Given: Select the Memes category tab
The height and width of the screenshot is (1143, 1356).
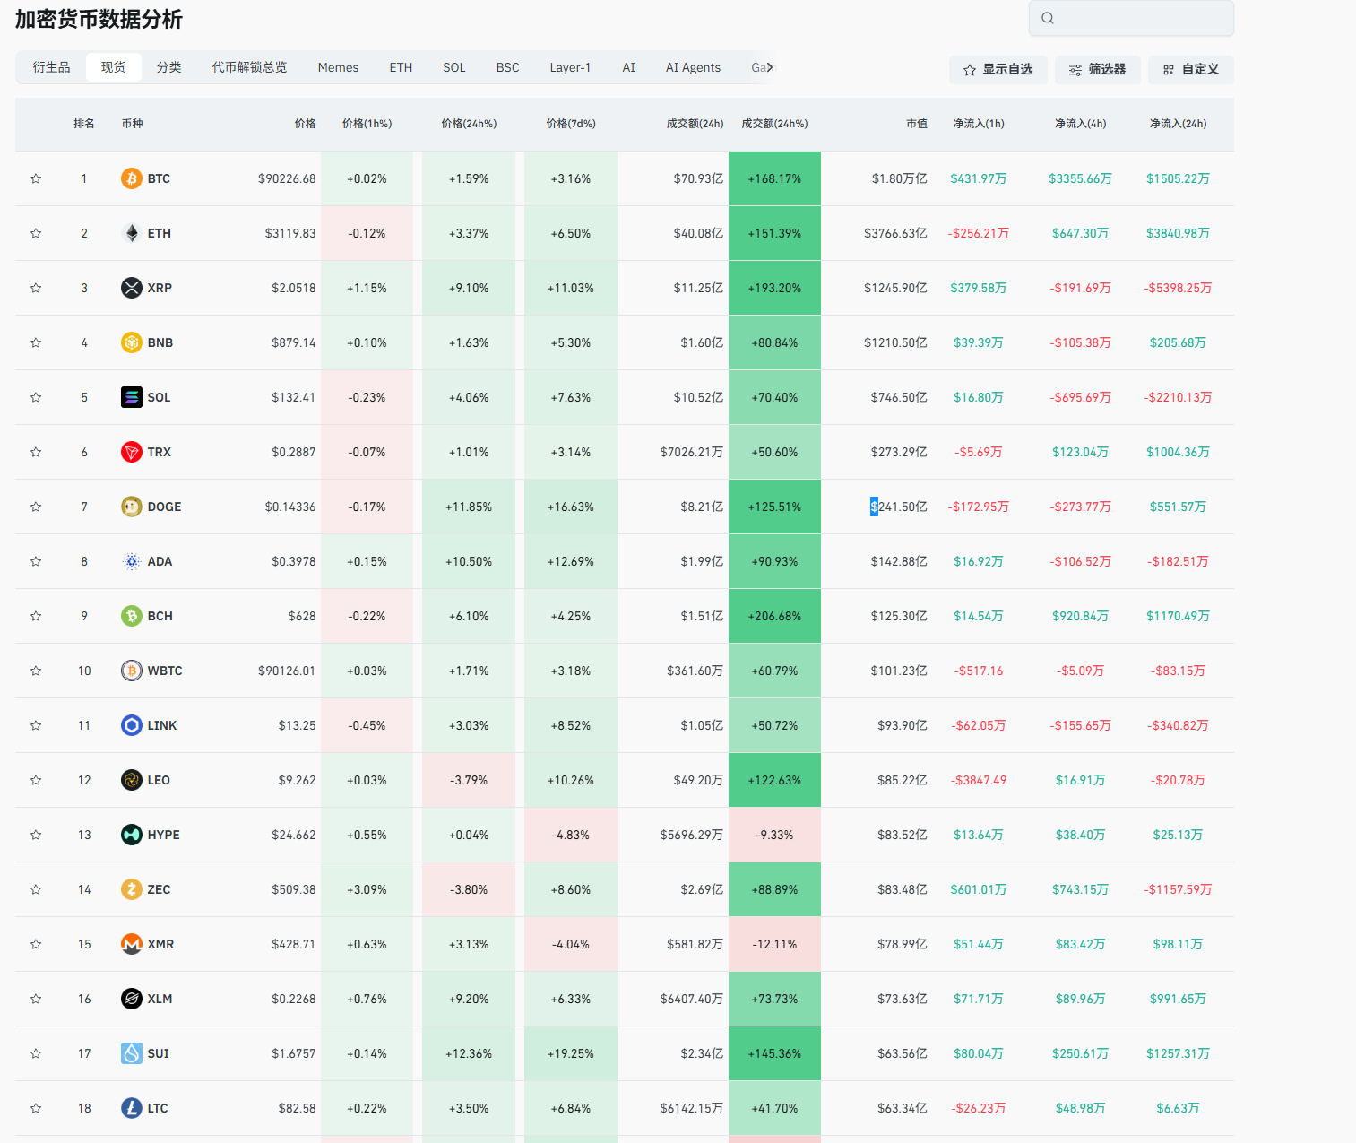Looking at the screenshot, I should tap(338, 67).
